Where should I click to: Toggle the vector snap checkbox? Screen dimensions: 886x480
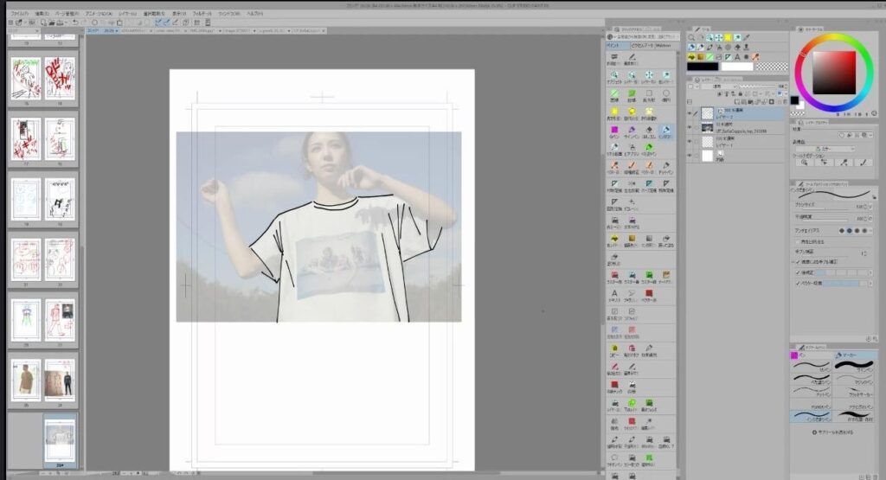(799, 283)
